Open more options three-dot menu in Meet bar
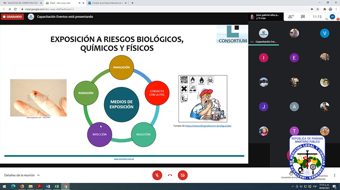Viewport: 340px width, 190px height. pyautogui.click(x=335, y=175)
